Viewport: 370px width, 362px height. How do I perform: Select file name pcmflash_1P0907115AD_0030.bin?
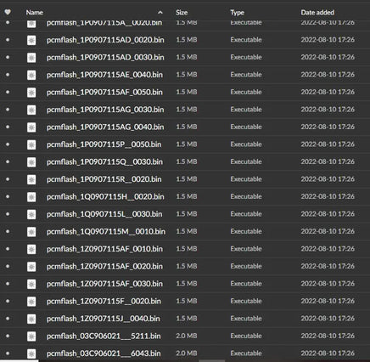pos(105,58)
